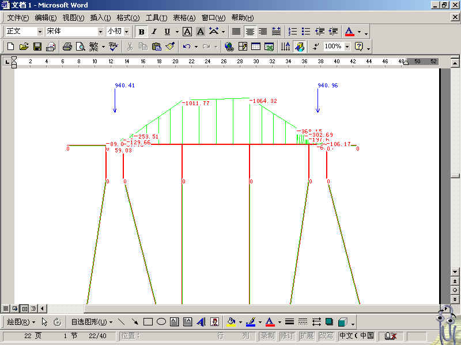461x345 pixels.
Task: Expand the undo history dropdown arrow
Action: [x=196, y=47]
